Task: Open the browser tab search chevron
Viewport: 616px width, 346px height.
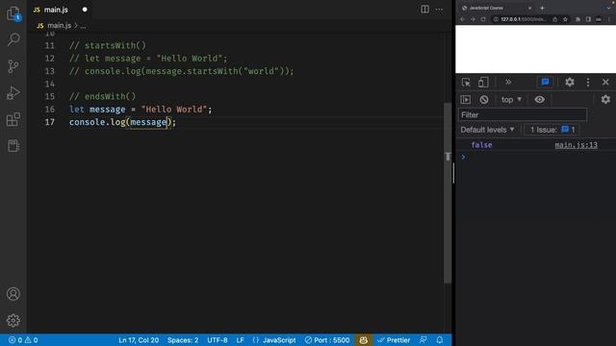Action: [608, 8]
